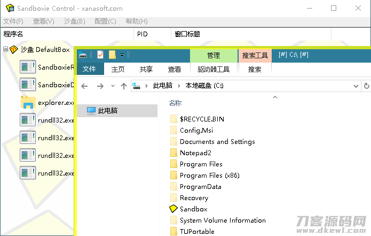Go back with the left arrow button
Viewport: 371px width, 236px height.
click(84, 86)
